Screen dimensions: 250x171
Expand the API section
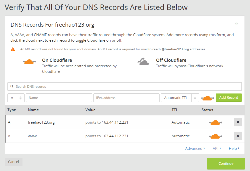click(x=217, y=148)
